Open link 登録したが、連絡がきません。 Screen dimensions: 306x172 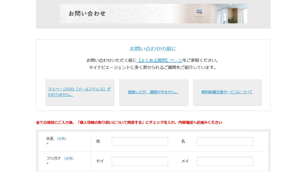tap(153, 92)
